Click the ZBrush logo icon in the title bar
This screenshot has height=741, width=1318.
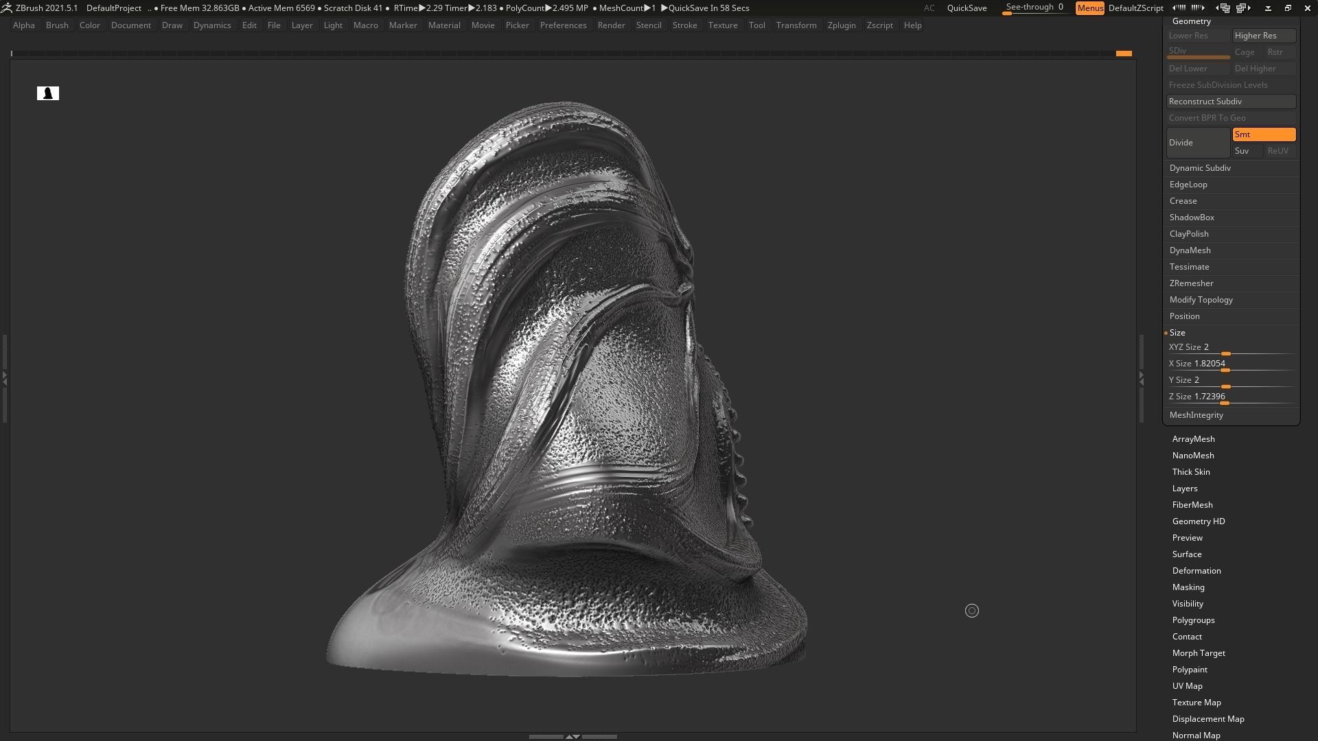[6, 8]
